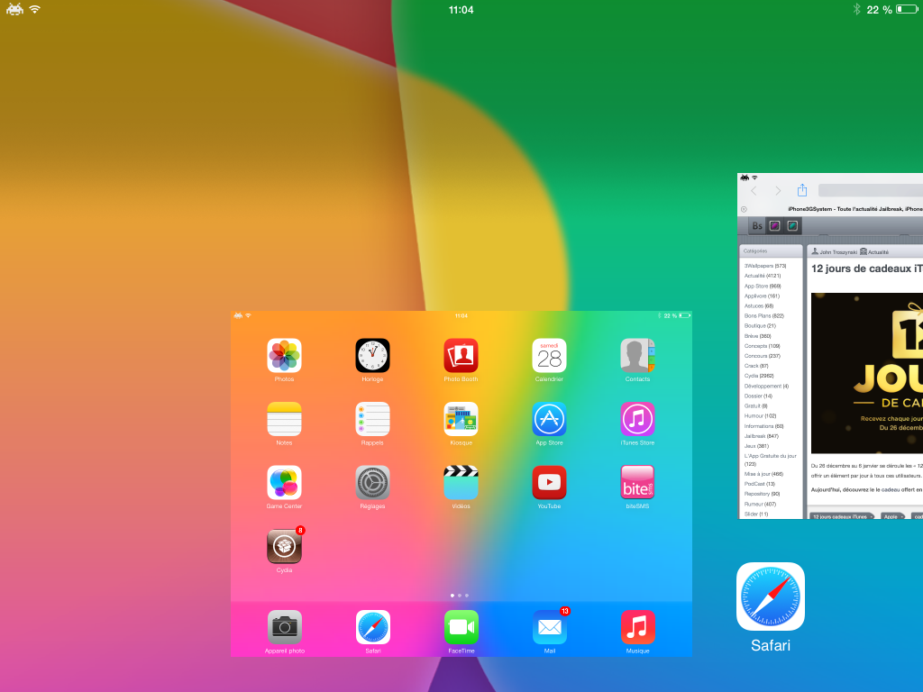Screen dimensions: 923x692
Task: Open the Kiosque newsstand icon
Action: 461,419
